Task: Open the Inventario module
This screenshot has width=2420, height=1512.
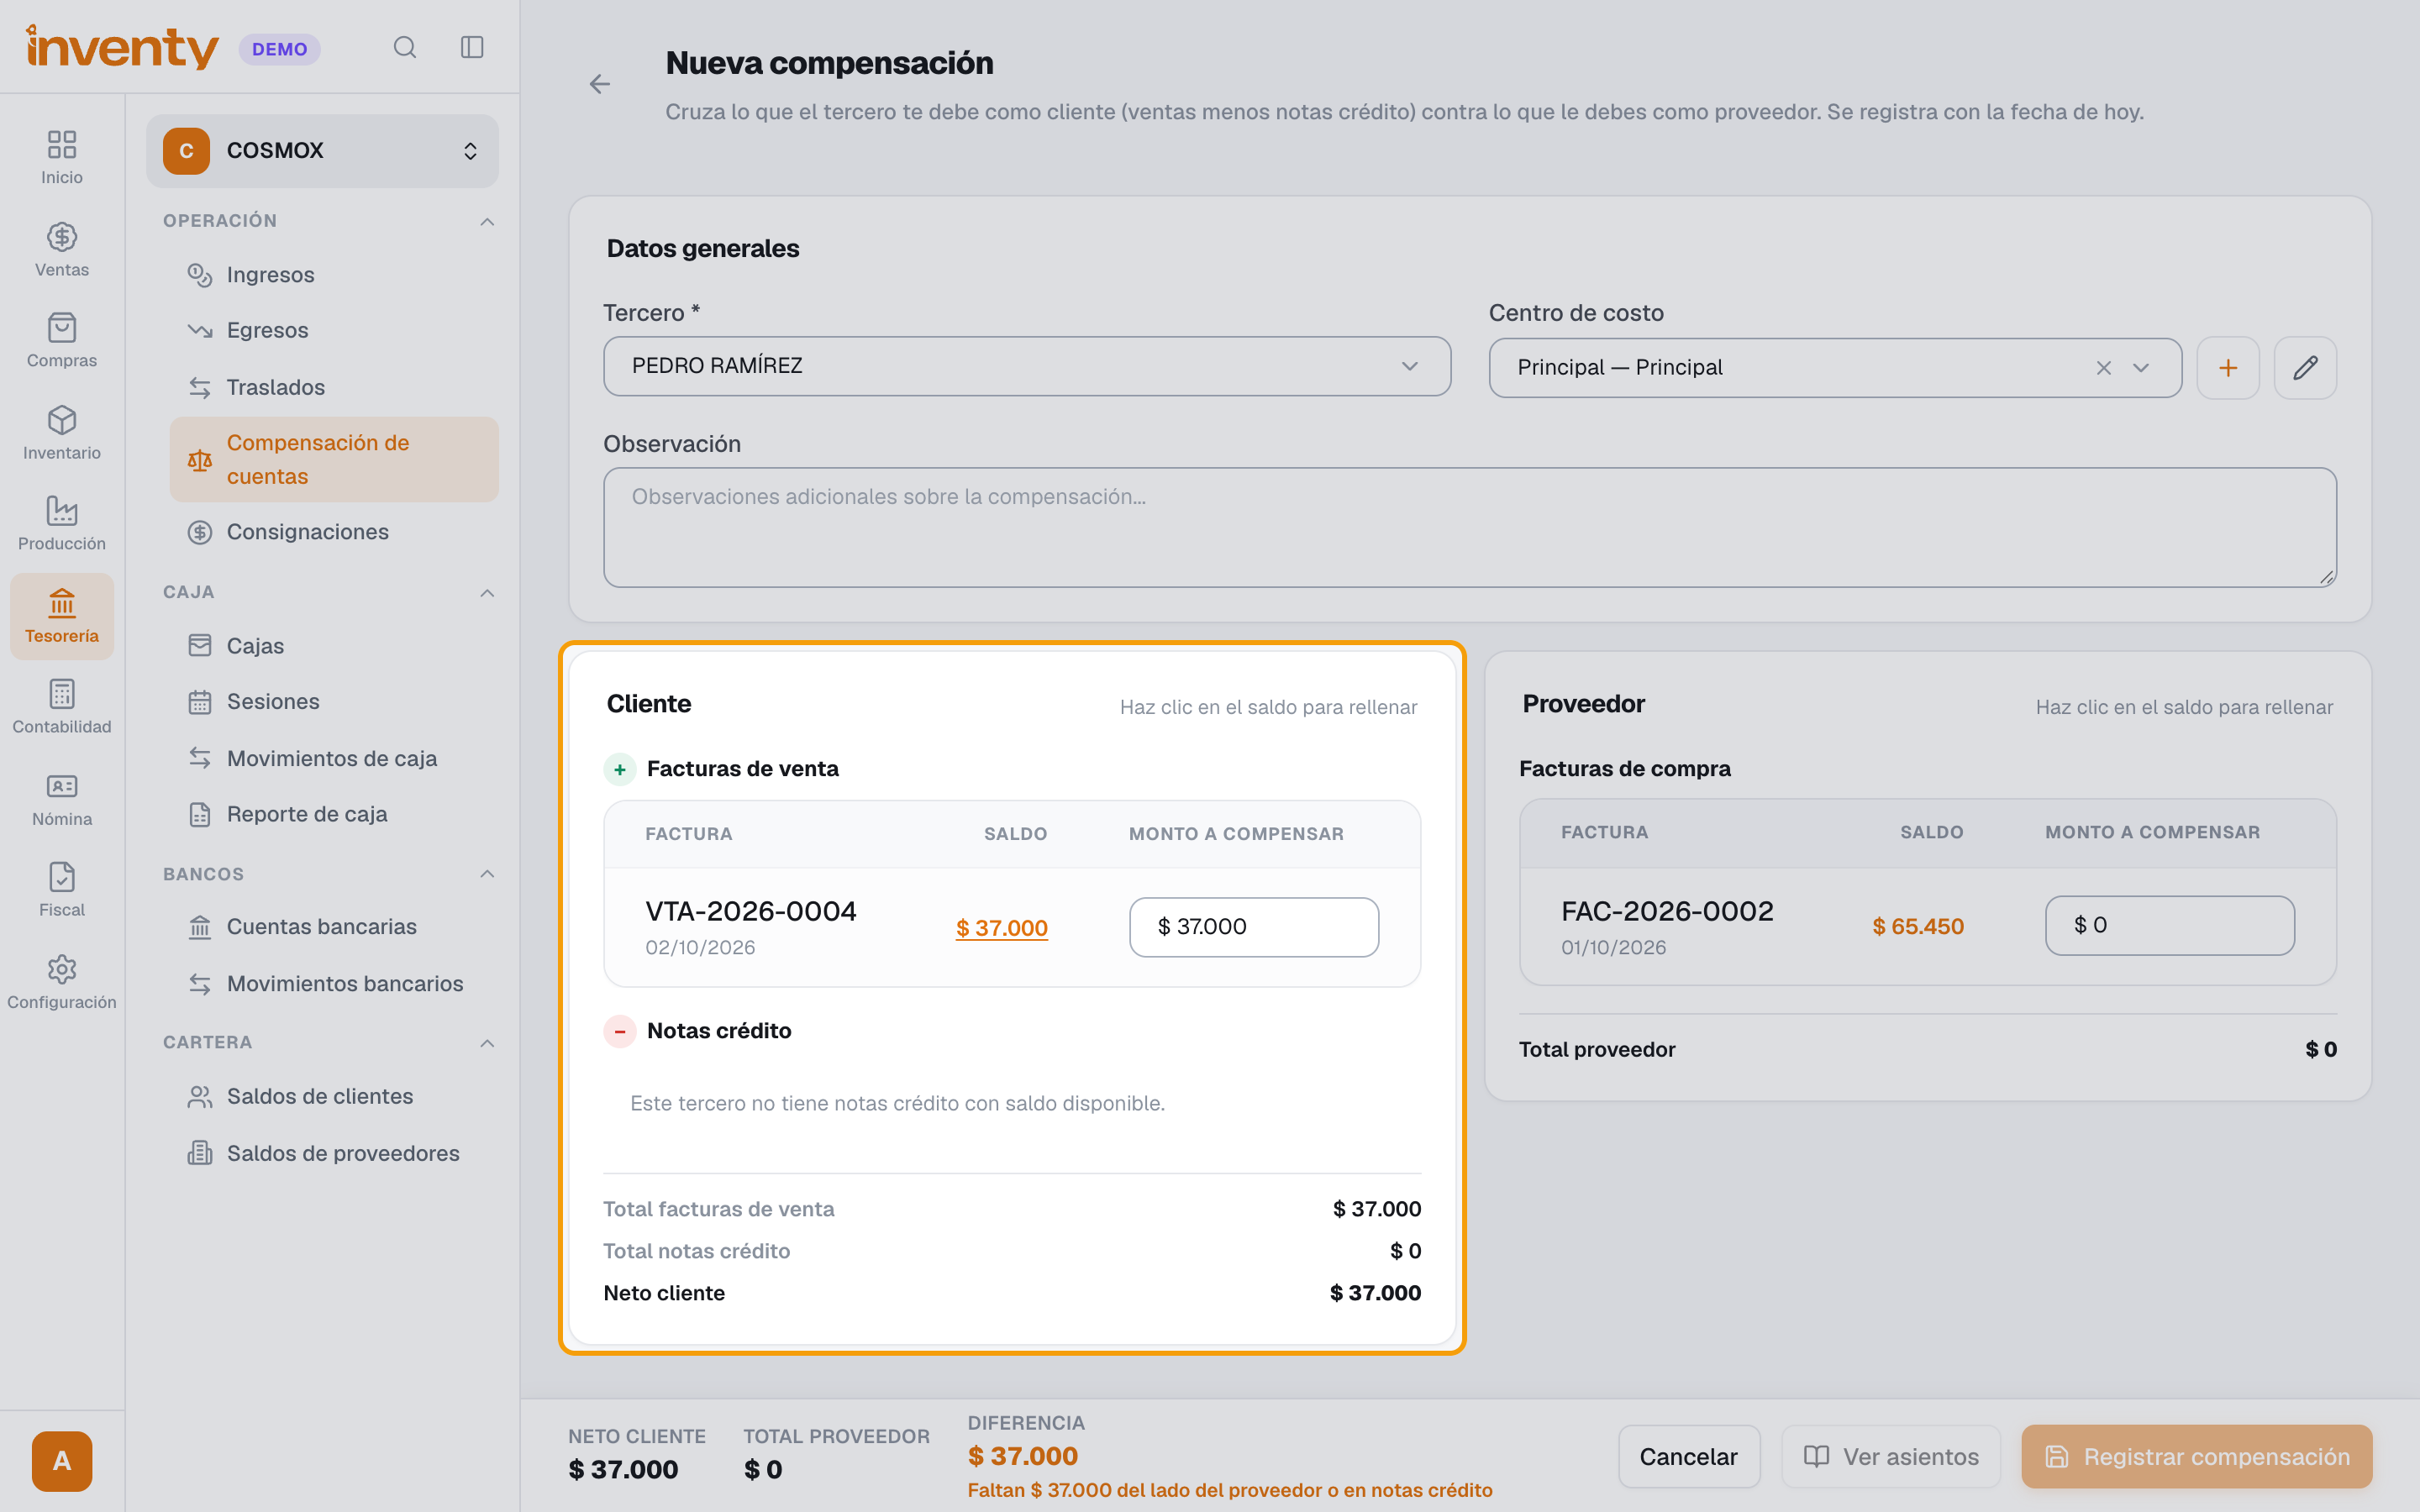Action: [x=62, y=433]
